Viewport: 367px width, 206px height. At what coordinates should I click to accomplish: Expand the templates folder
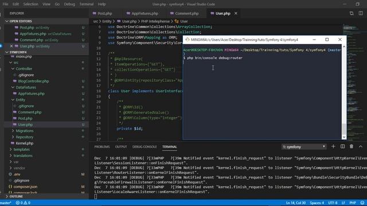(x=10, y=149)
